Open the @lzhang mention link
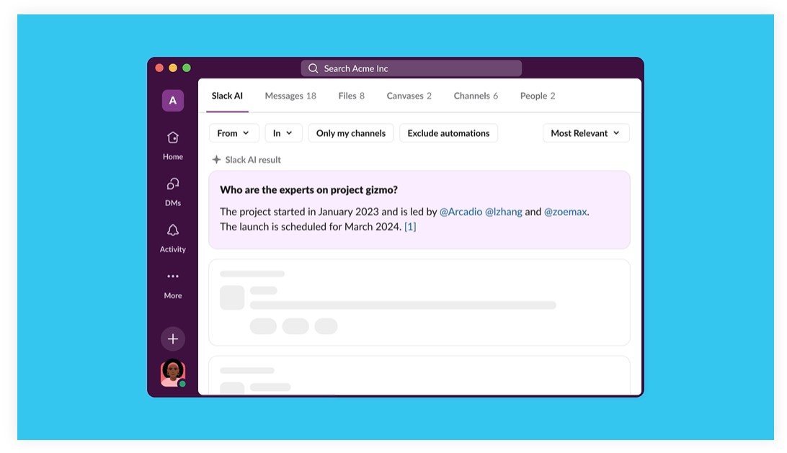Image resolution: width=787 pixels, height=453 pixels. [504, 212]
